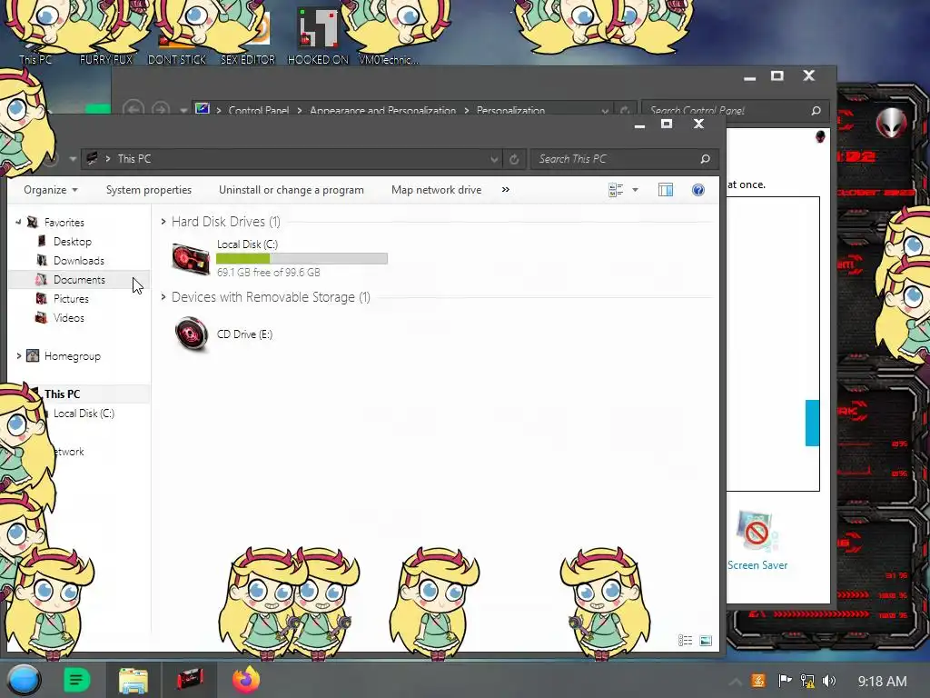The height and width of the screenshot is (698, 930).
Task: Click search magnifier in Control Panel window
Action: point(816,110)
